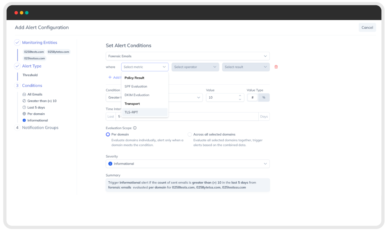This screenshot has height=231, width=388.
Task: Click Threshold under Alert Type
Action: click(x=30, y=75)
